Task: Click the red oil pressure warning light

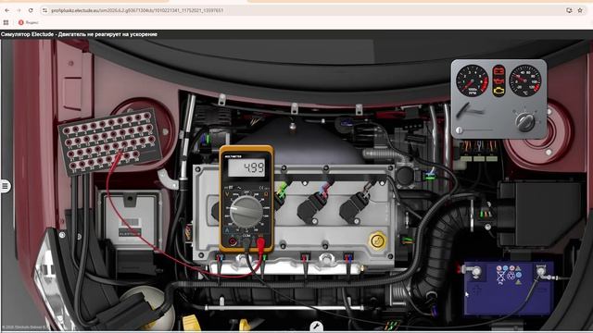Action: pyautogui.click(x=498, y=81)
